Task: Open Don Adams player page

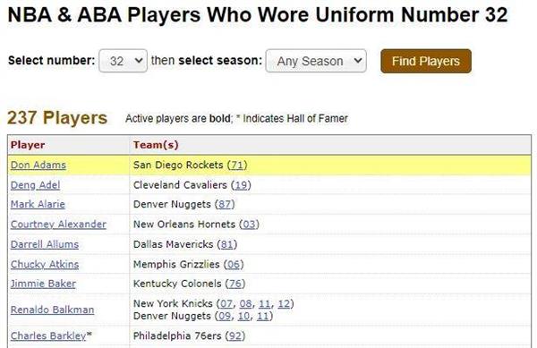Action: tap(38, 165)
